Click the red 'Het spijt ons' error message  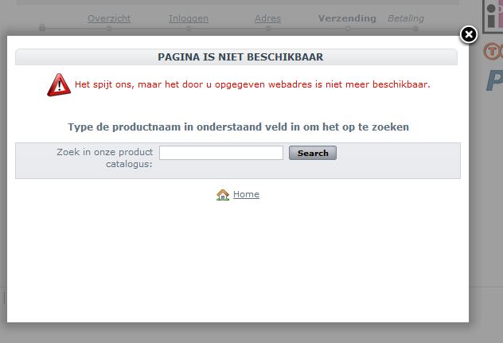(x=252, y=84)
